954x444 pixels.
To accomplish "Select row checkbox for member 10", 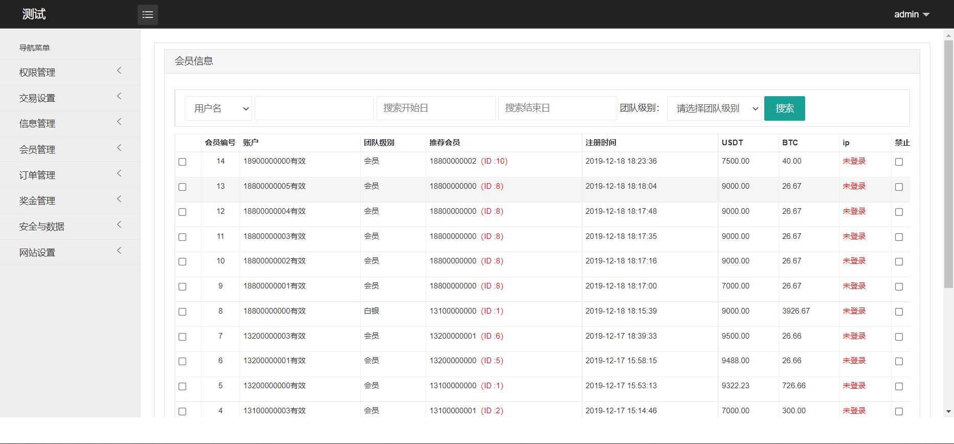I will point(183,262).
